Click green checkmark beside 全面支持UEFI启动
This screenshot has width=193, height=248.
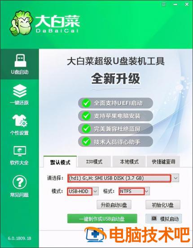click(x=86, y=103)
